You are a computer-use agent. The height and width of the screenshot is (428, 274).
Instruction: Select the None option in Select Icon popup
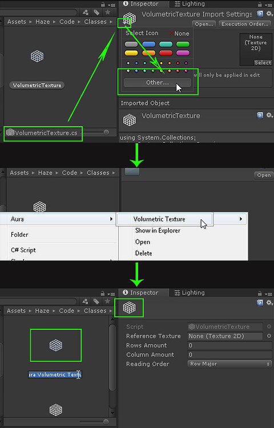179,33
